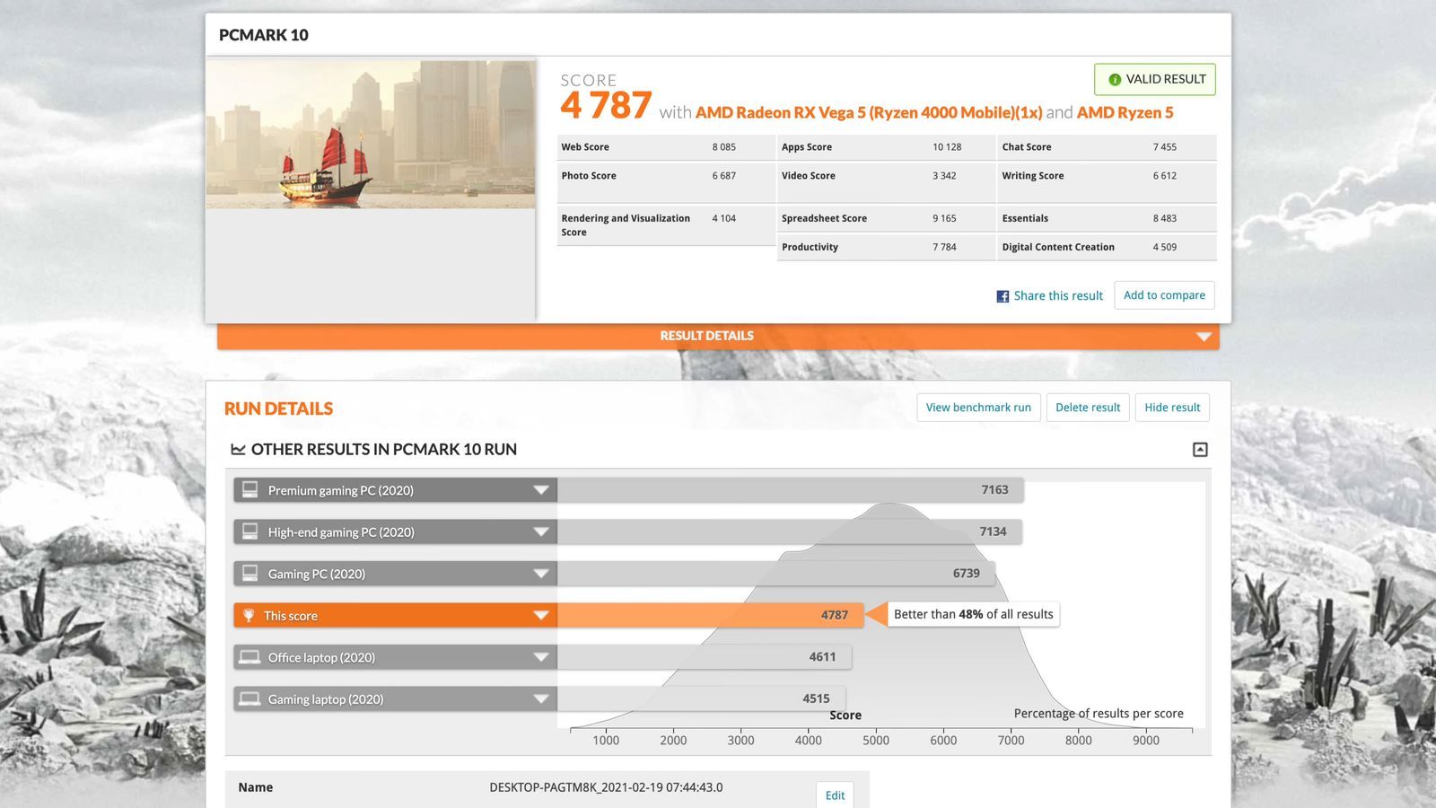Click the Photo Score row label

point(589,176)
